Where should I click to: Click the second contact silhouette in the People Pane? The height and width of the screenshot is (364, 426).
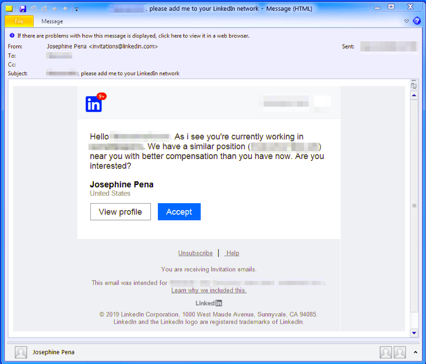[x=400, y=352]
